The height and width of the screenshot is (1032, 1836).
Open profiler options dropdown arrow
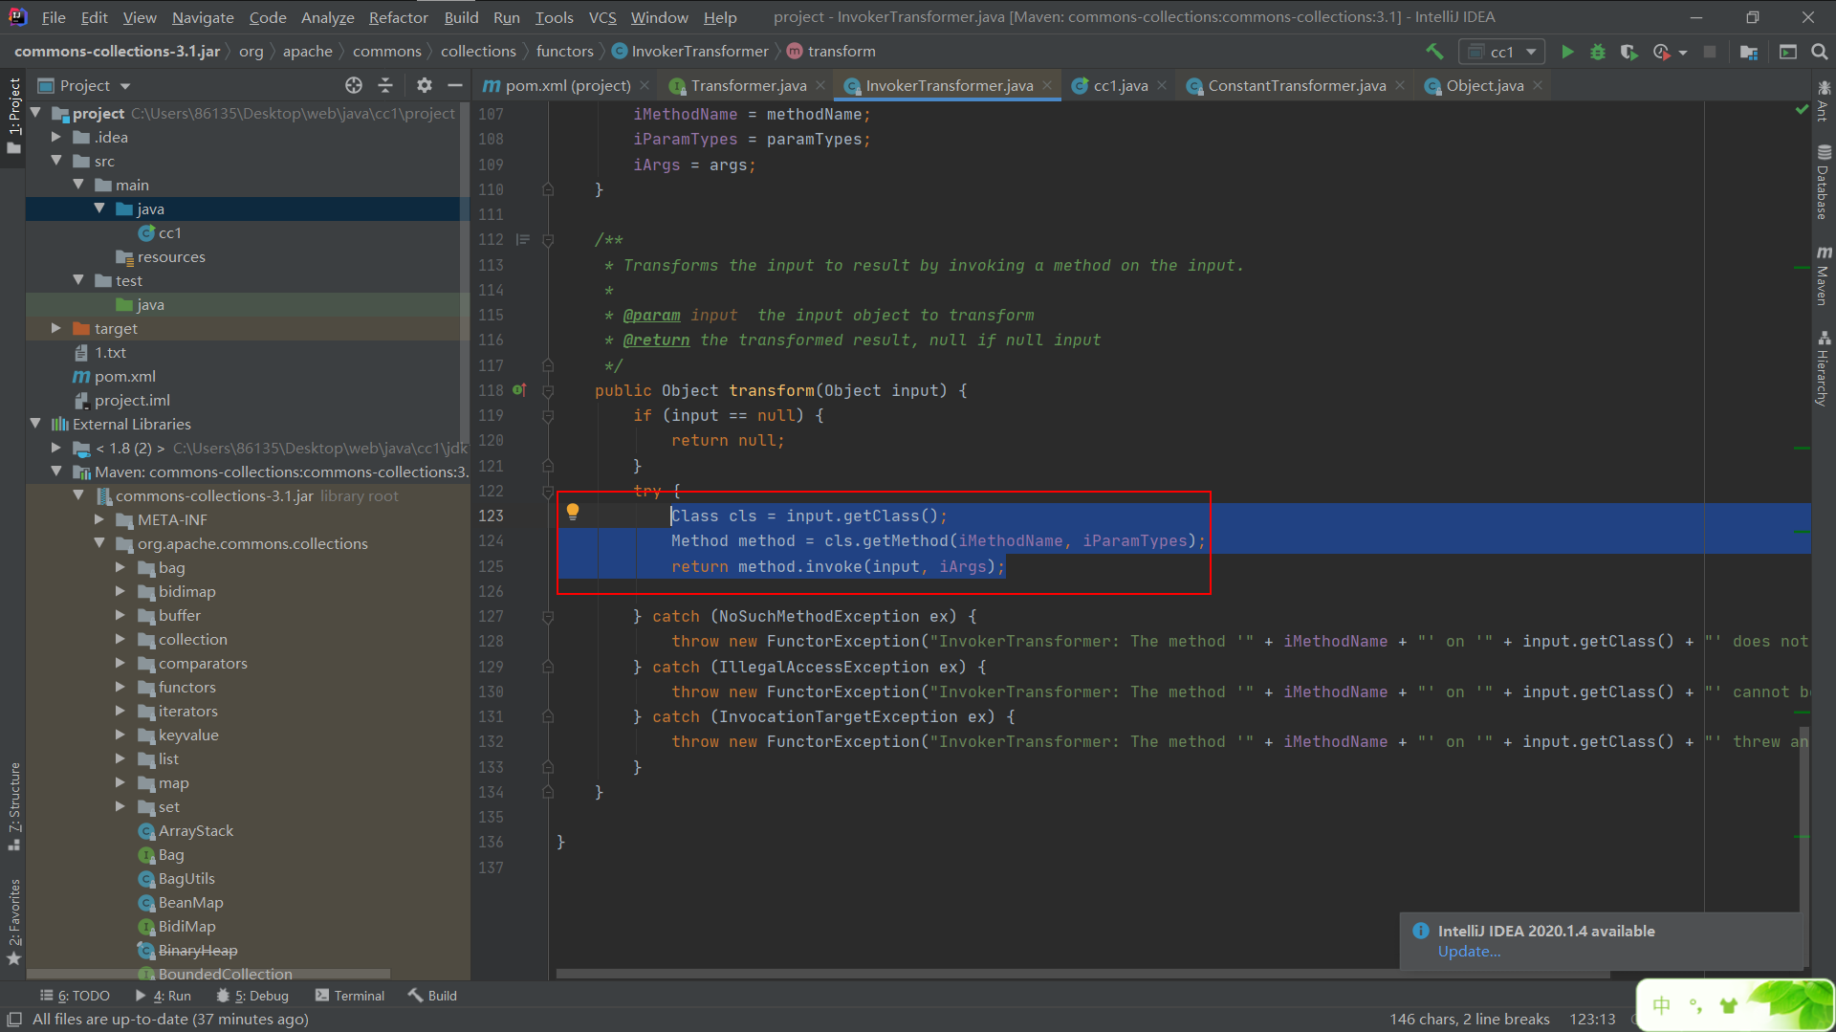[x=1683, y=53]
